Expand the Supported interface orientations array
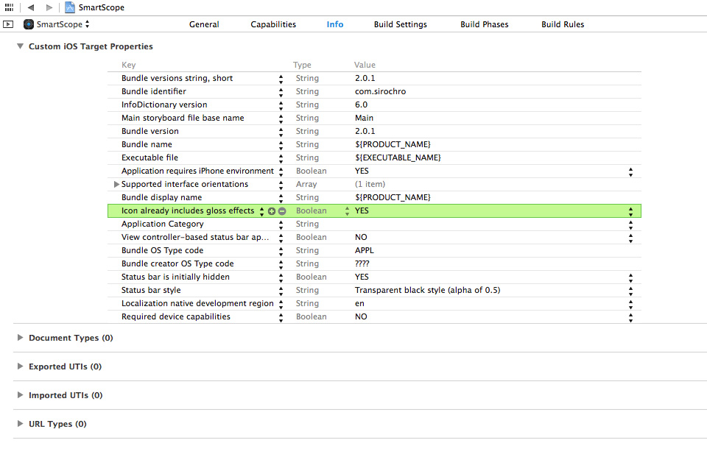 [x=116, y=184]
